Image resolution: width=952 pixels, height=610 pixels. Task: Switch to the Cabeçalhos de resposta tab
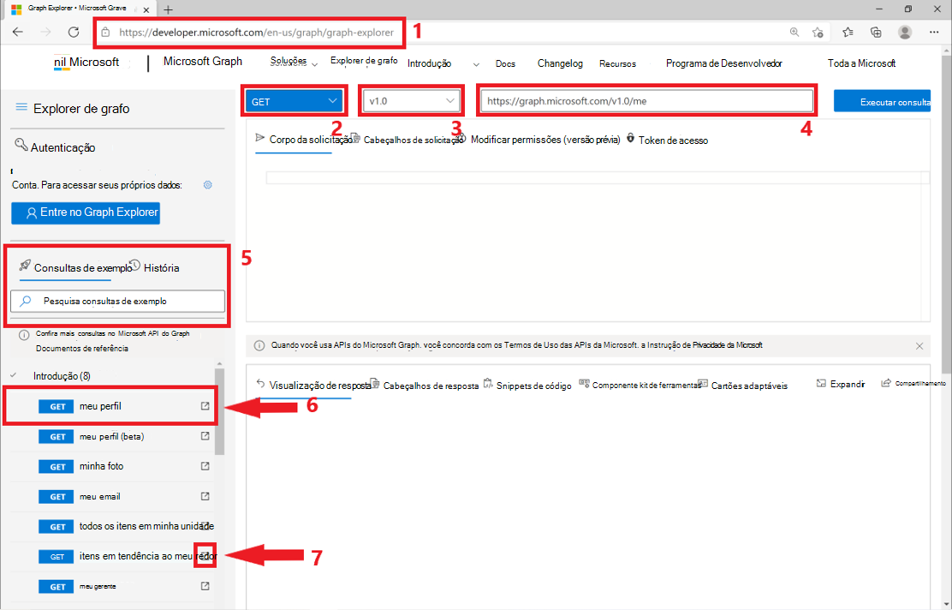pyautogui.click(x=432, y=384)
